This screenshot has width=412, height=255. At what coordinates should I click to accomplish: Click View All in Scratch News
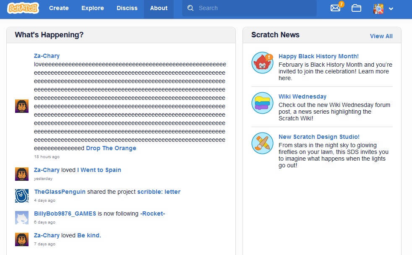pyautogui.click(x=381, y=36)
